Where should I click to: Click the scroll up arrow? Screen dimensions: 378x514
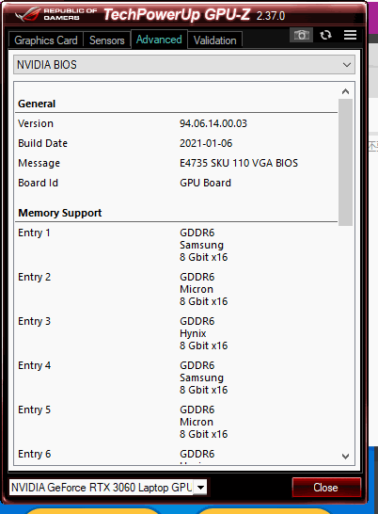click(345, 91)
